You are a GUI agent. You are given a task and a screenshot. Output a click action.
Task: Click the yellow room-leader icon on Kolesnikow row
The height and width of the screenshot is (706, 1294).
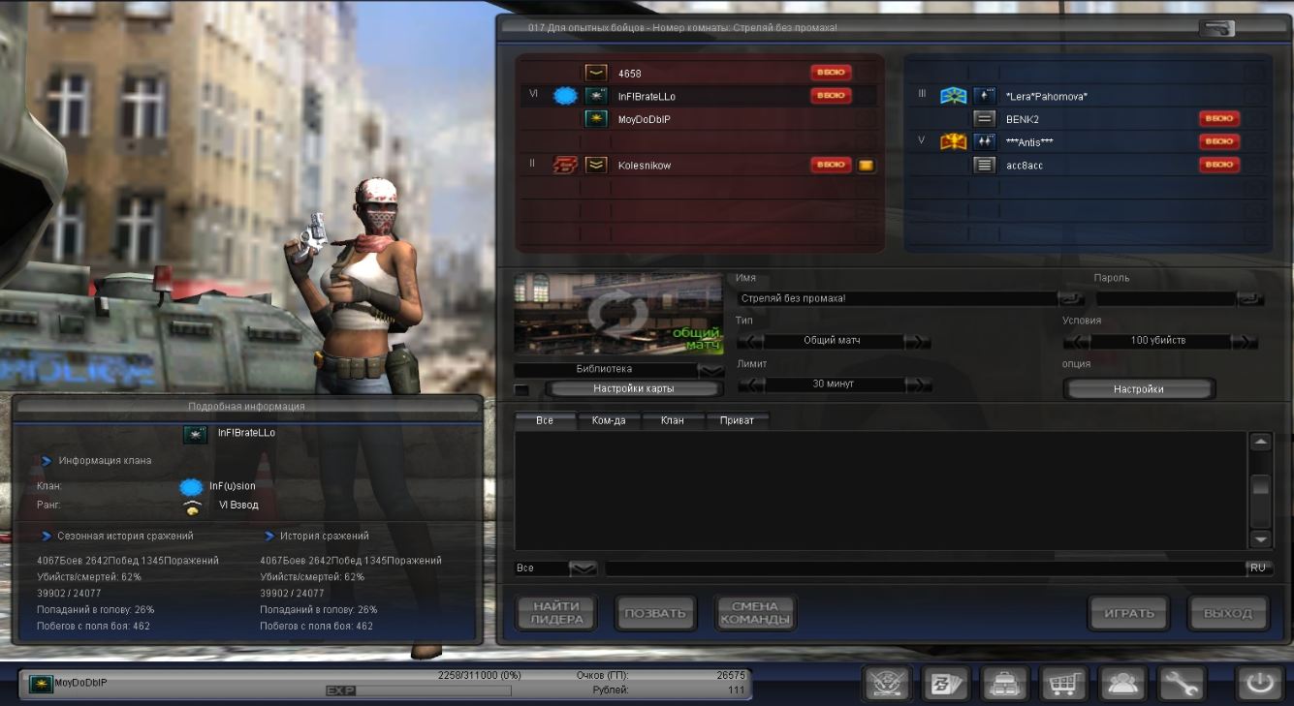click(x=866, y=166)
